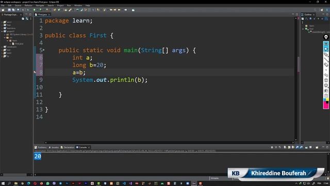This screenshot has height=186, width=330.
Task: Click the a=b; statement on line 8
Action: 79,72
